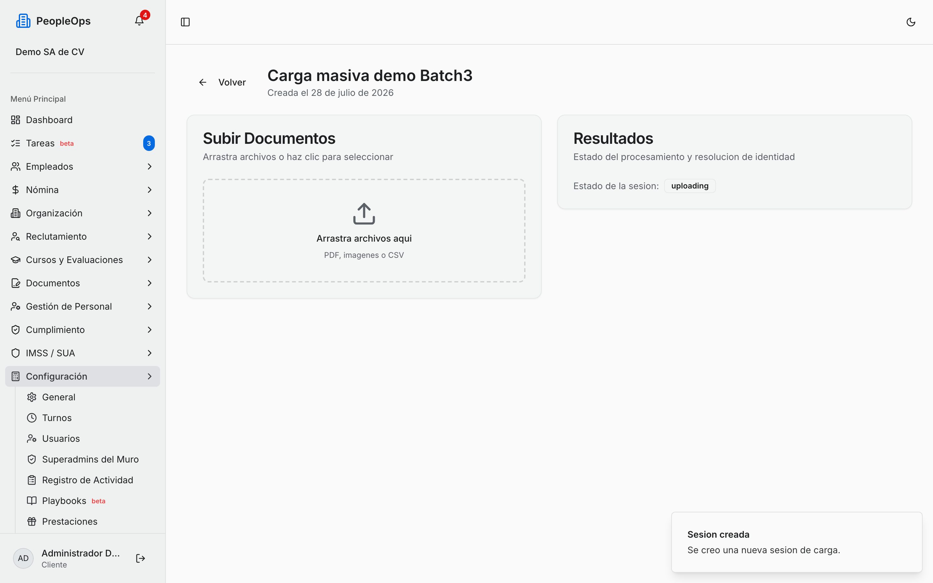
Task: Click the Usuarios user-gear icon
Action: (x=32, y=439)
